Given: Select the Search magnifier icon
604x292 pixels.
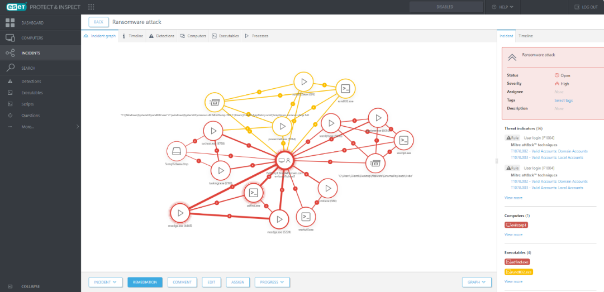Looking at the screenshot, I should pyautogui.click(x=10, y=68).
